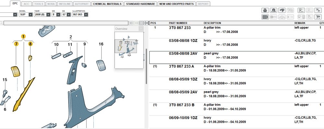Toggle the split pane layout icon
Screen dimensions: 324x129
pos(141,23)
